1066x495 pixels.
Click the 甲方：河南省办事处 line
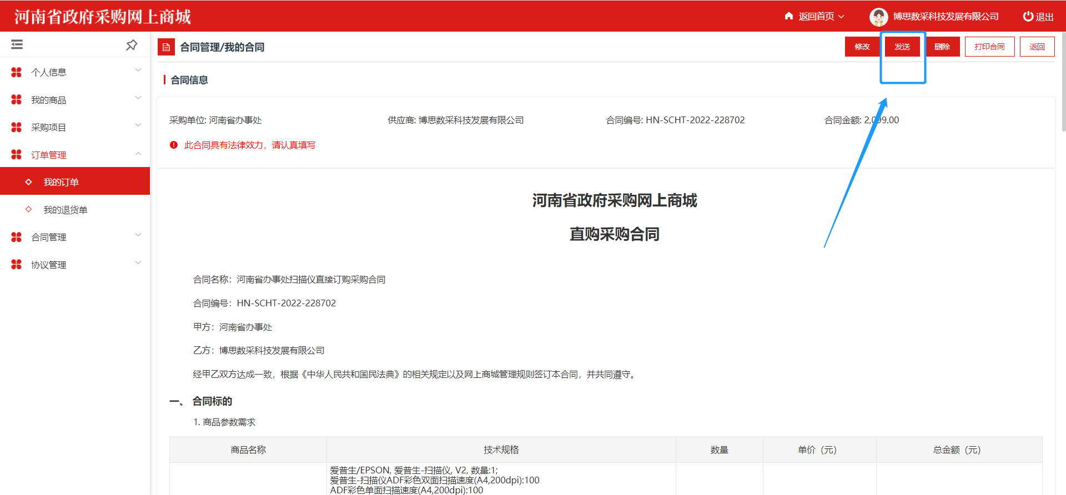click(x=233, y=327)
